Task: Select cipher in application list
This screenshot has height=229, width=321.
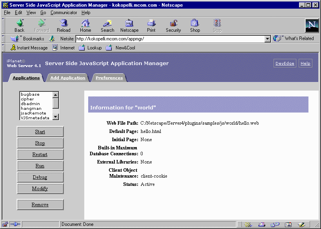Action: click(36, 99)
